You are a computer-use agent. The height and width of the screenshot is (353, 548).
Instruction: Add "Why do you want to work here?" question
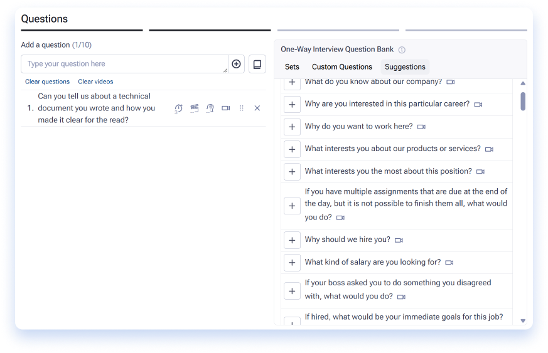[292, 127]
